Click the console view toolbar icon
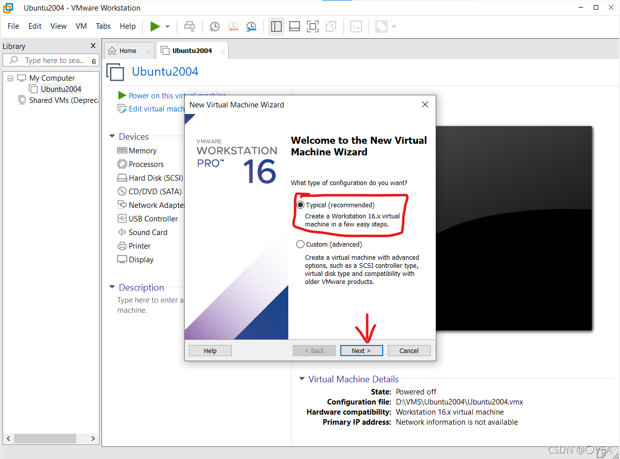 pos(356,26)
